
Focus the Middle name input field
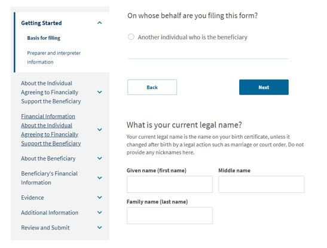261,184
